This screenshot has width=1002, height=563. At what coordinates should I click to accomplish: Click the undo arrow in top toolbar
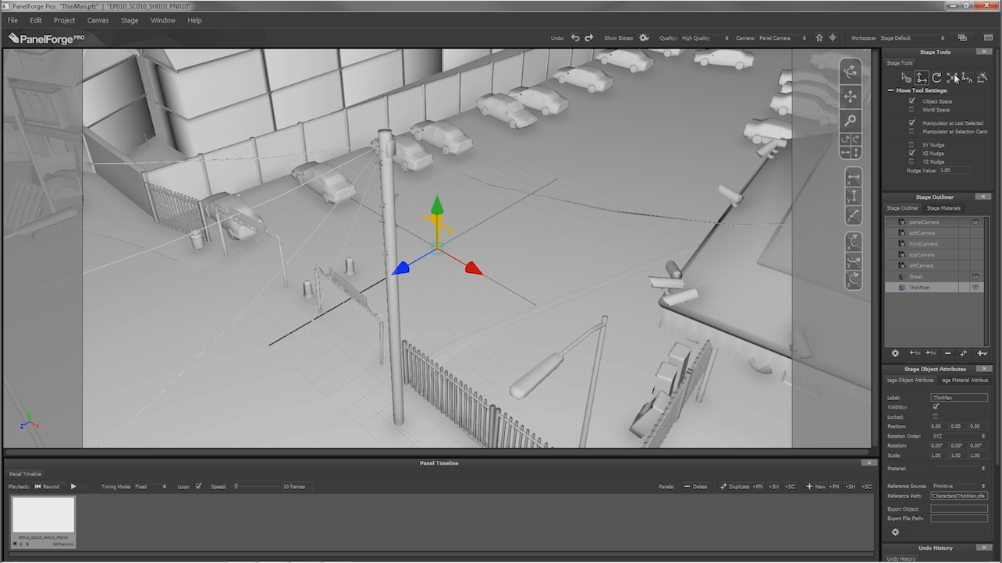(x=575, y=37)
